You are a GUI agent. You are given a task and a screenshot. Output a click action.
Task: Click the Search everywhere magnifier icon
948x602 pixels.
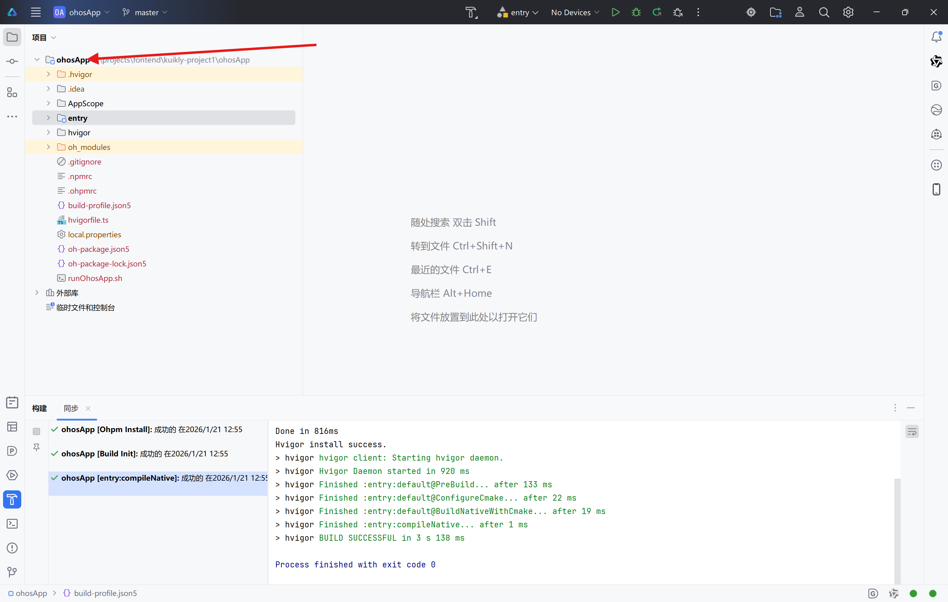point(824,12)
